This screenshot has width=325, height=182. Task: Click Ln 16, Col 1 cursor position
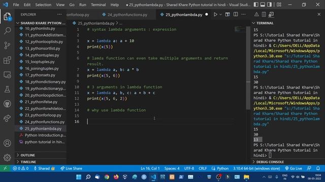150,168
